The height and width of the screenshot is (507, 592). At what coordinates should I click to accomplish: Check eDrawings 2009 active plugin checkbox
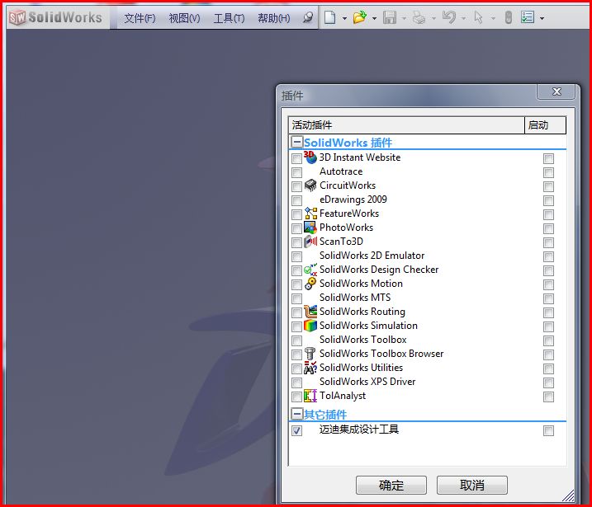coord(296,200)
